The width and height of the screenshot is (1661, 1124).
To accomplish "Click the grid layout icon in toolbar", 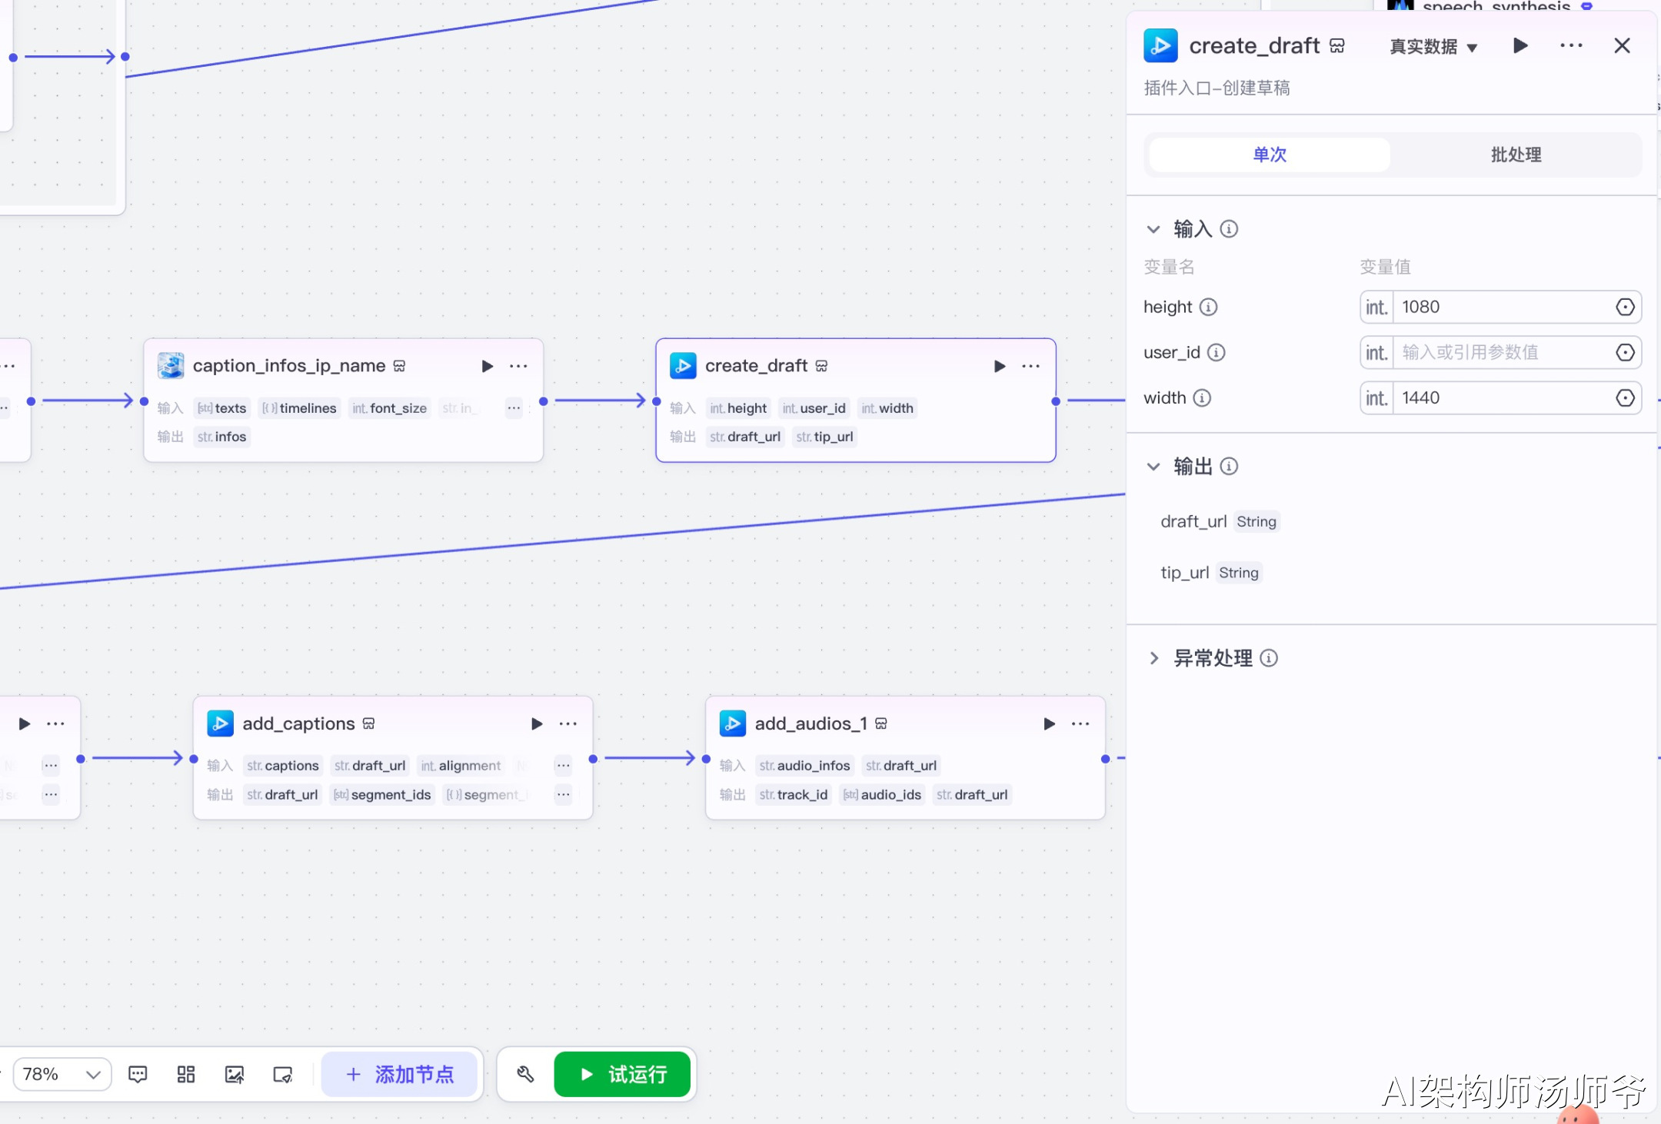I will [x=186, y=1074].
